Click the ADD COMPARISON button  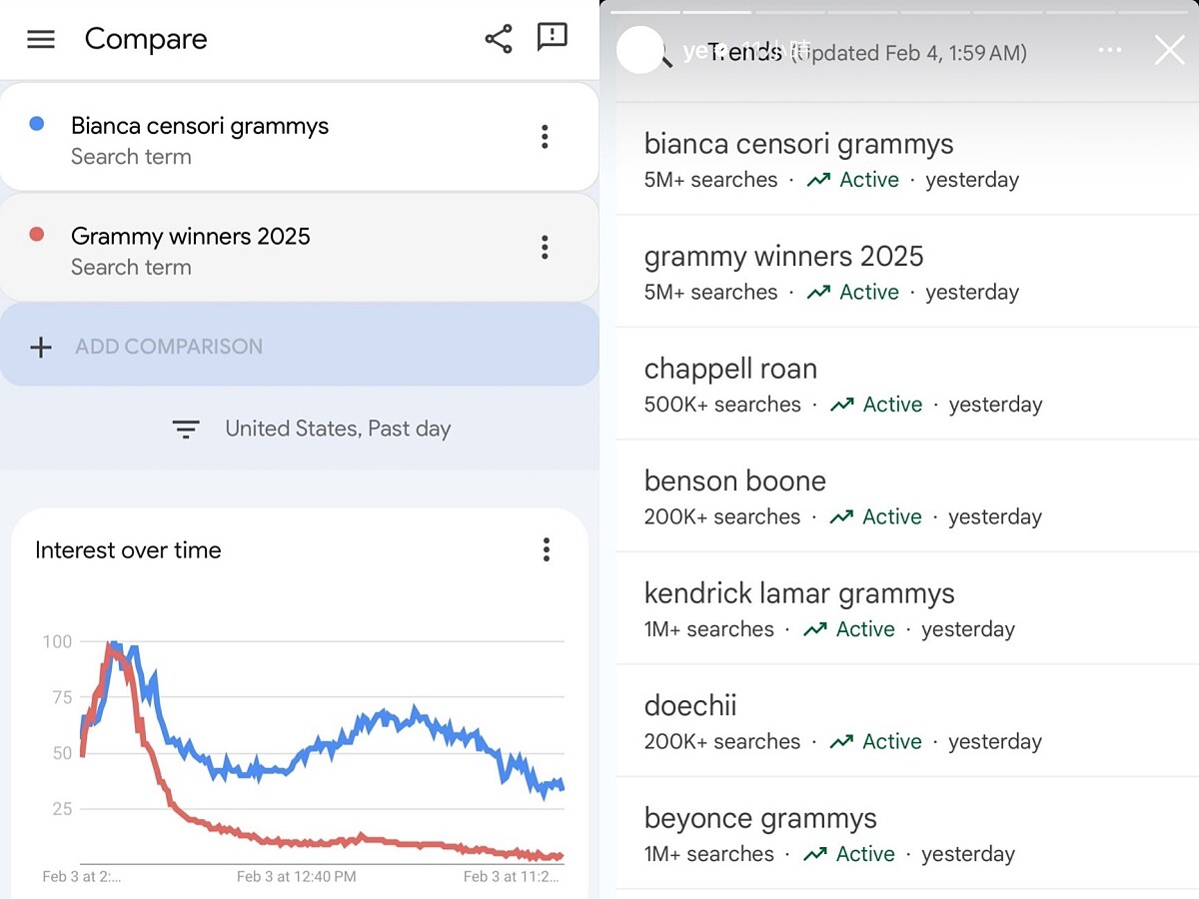pyautogui.click(x=169, y=347)
